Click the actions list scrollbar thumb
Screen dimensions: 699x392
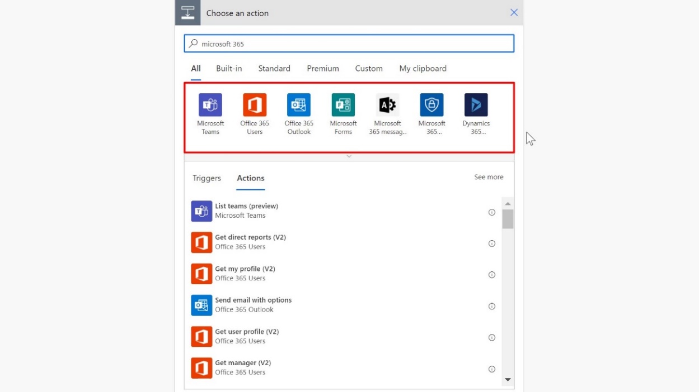[508, 219]
